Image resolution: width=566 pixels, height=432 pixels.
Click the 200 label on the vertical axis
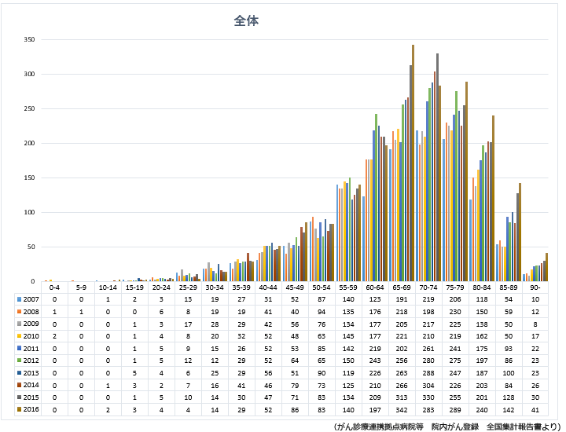pos(28,143)
